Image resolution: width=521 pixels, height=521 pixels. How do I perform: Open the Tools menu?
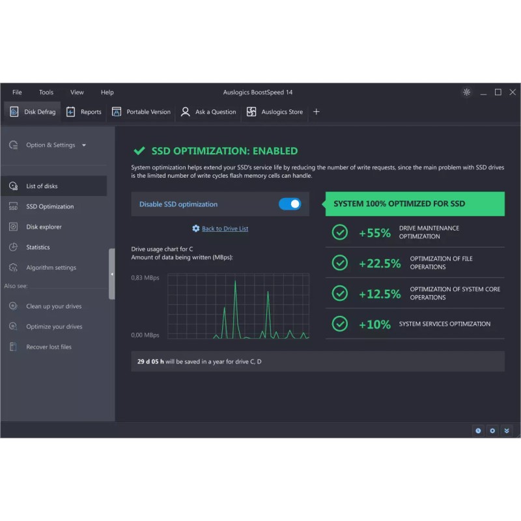(46, 92)
